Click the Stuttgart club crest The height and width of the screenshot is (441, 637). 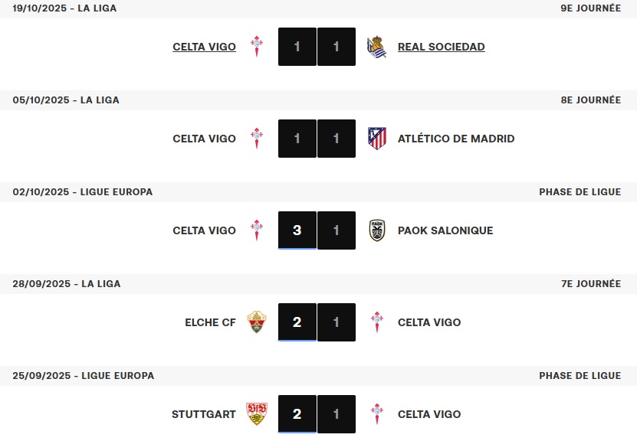(257, 414)
